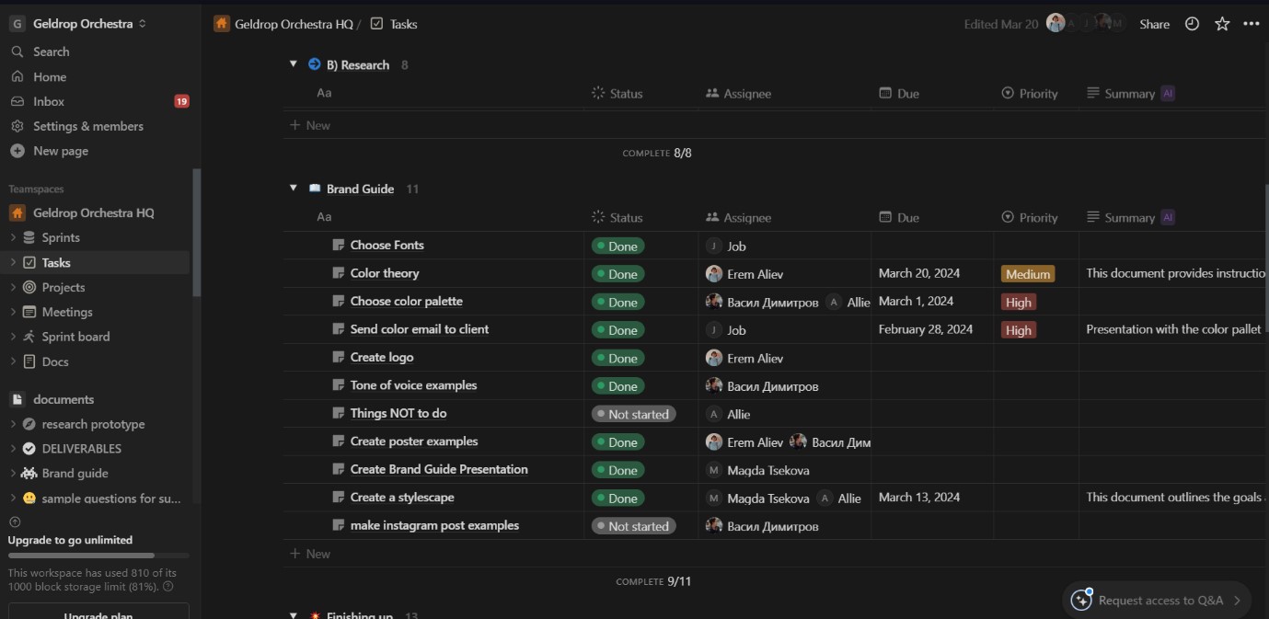Click page icon beside Create logo task

click(338, 358)
